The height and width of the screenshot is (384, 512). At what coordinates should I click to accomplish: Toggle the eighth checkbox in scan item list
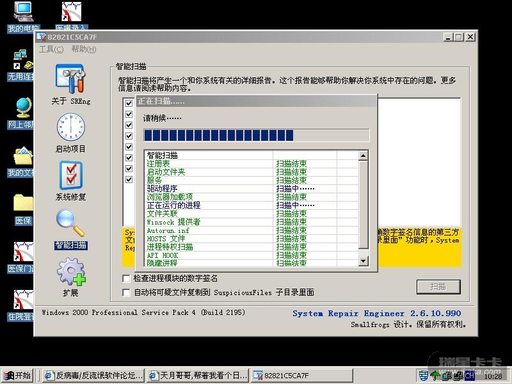coord(129,180)
